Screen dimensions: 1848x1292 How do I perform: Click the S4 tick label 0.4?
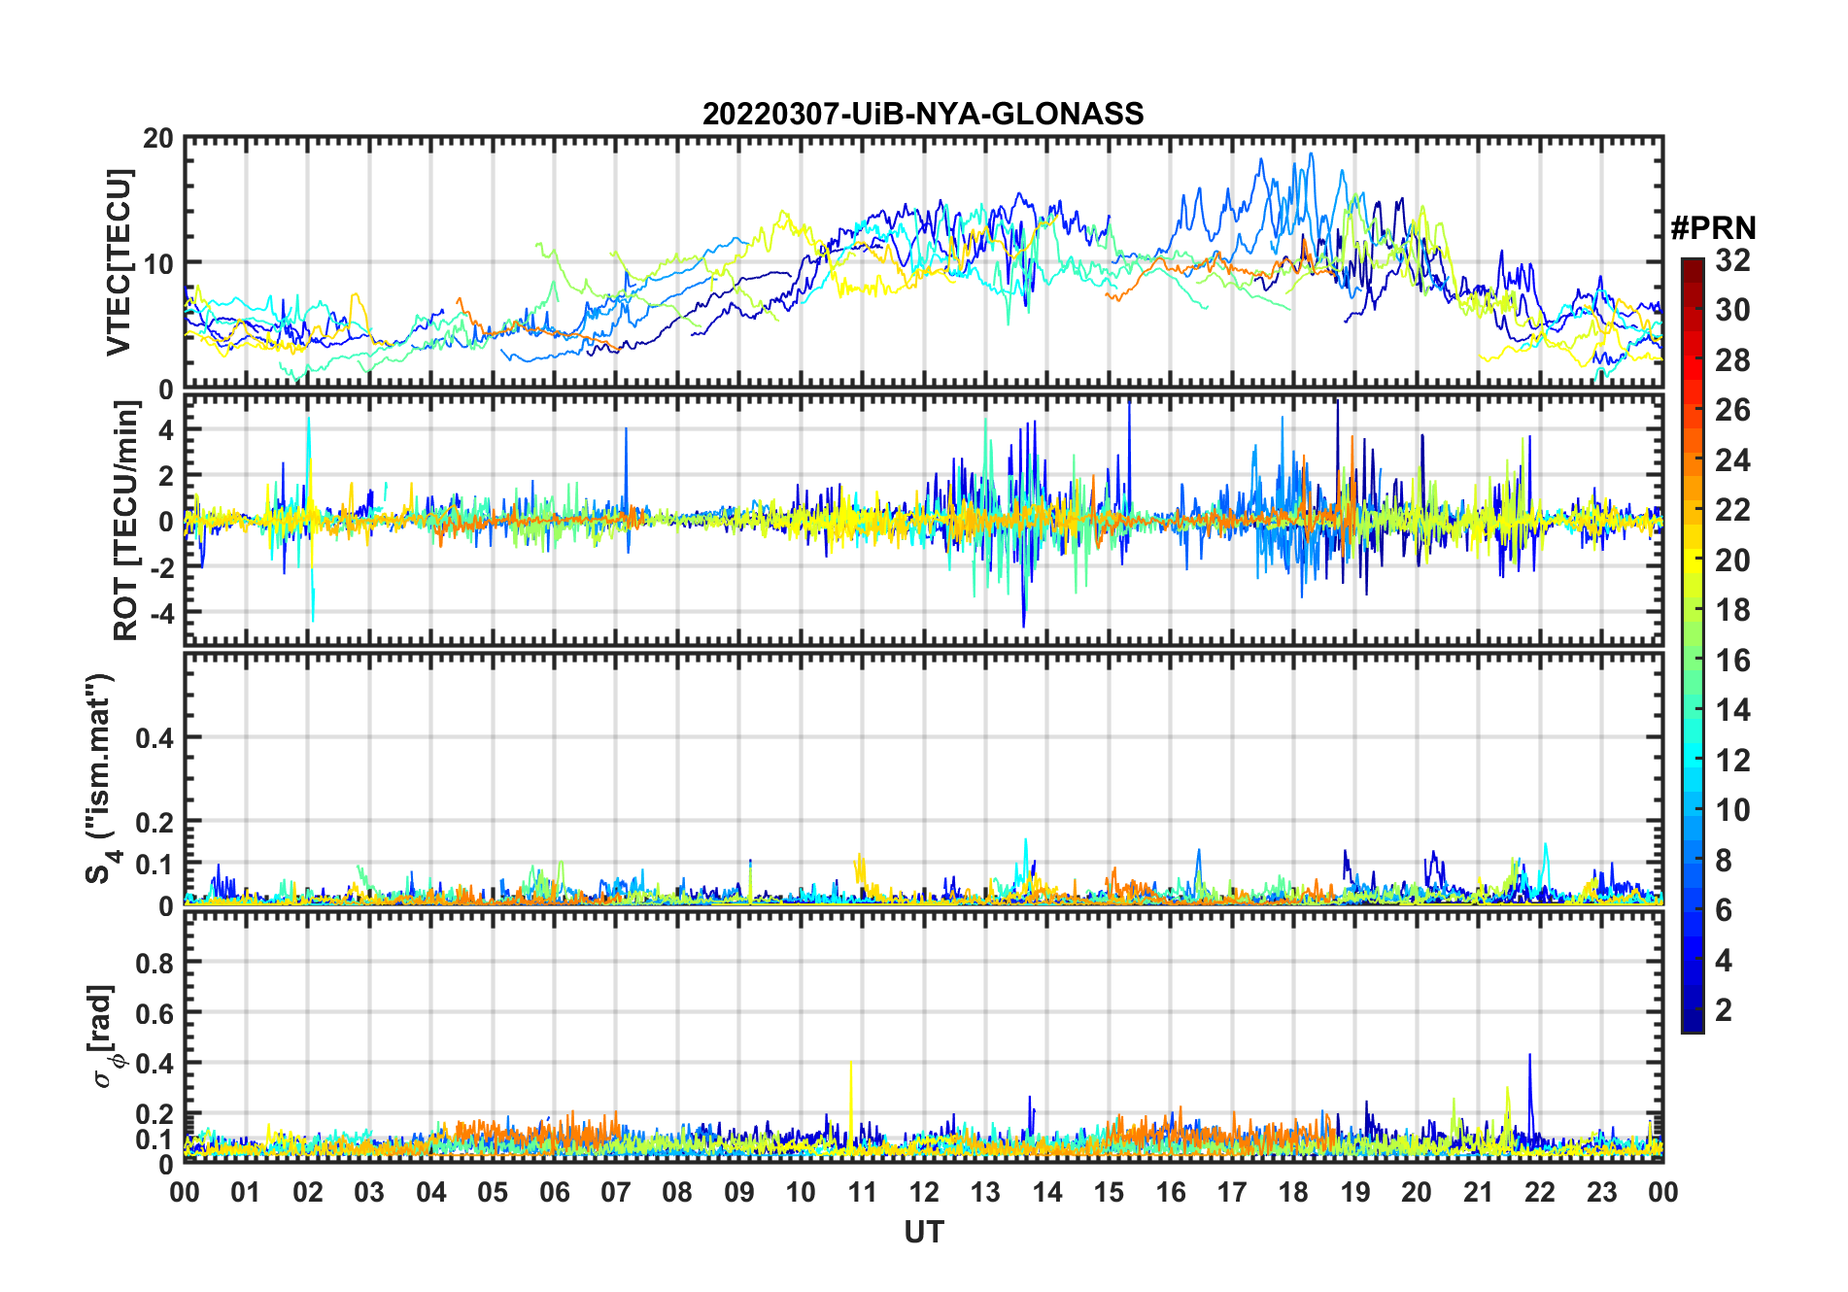coord(154,737)
